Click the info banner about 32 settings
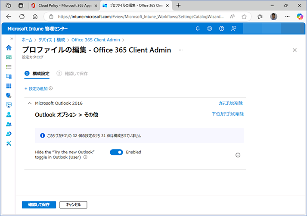307x216 pixels. tap(140, 136)
